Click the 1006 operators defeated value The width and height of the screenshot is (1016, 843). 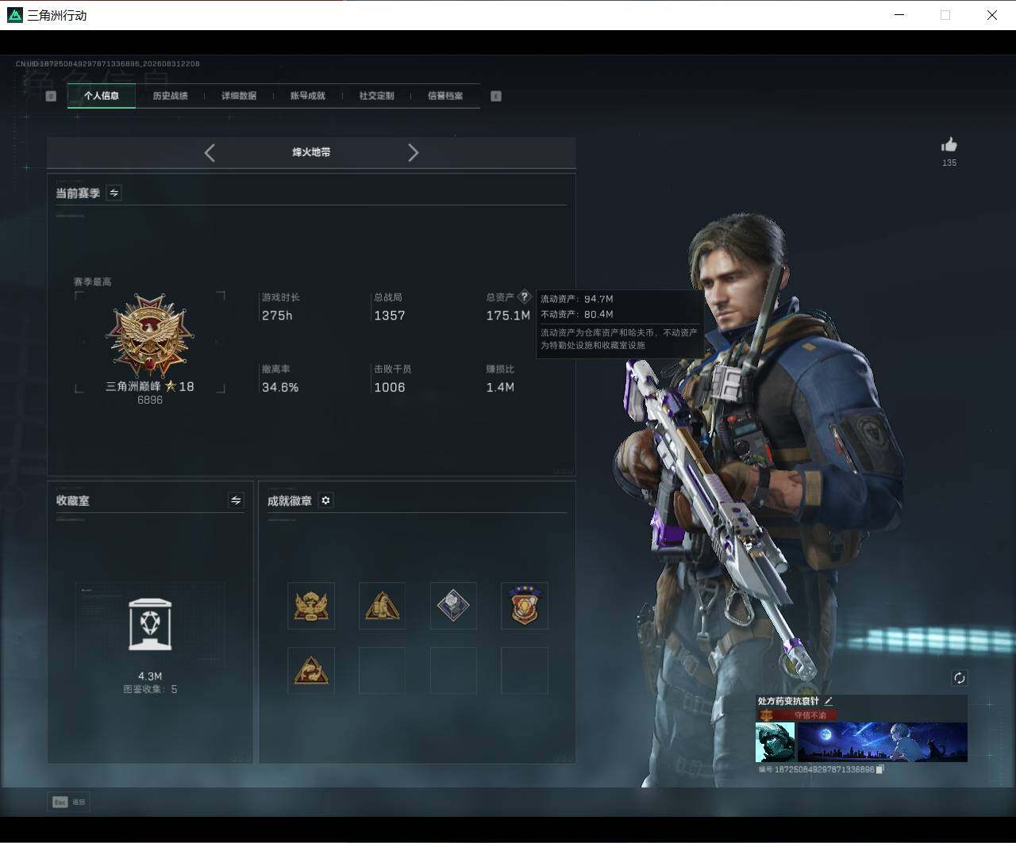390,387
